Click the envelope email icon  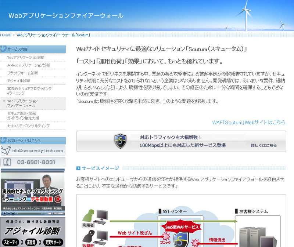(6, 150)
